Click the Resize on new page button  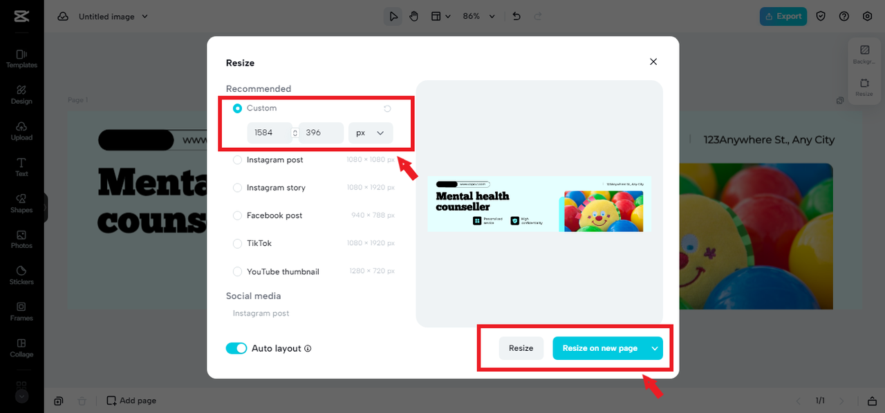[600, 348]
